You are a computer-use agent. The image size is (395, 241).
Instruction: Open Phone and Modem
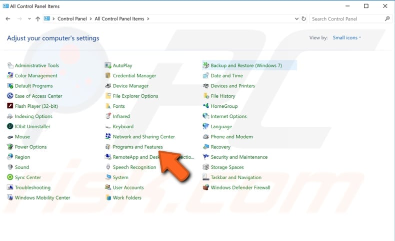(x=232, y=137)
